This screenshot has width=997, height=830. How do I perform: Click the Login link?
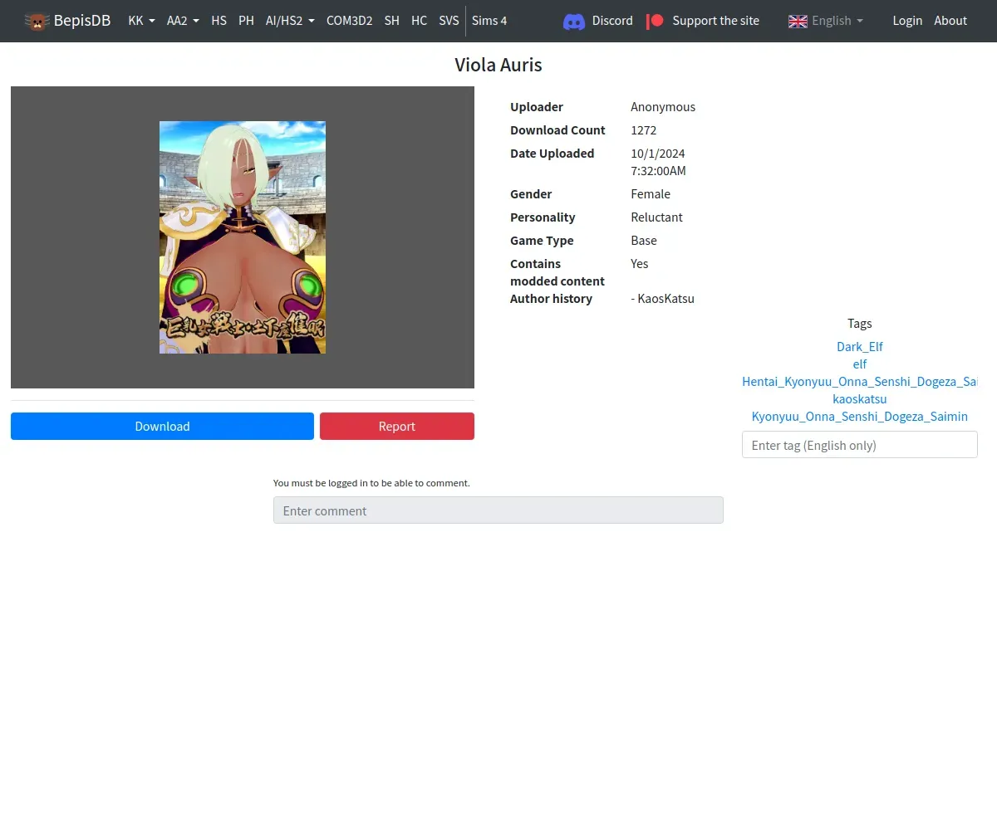coord(907,21)
